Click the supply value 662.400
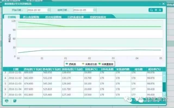Image resolution: width=174 pixels, height=108 pixels. [29, 78]
